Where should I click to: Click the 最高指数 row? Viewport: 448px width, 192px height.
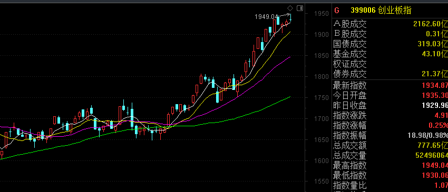(x=390, y=166)
